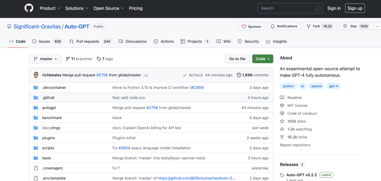Open the autogpt folder

pos(49,108)
